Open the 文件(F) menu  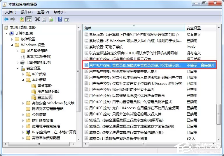[x=11, y=12]
